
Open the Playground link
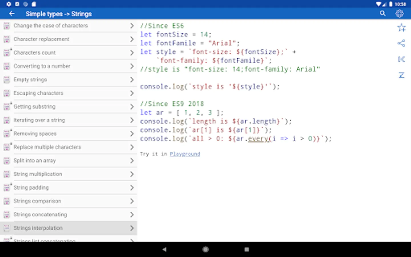(x=185, y=154)
